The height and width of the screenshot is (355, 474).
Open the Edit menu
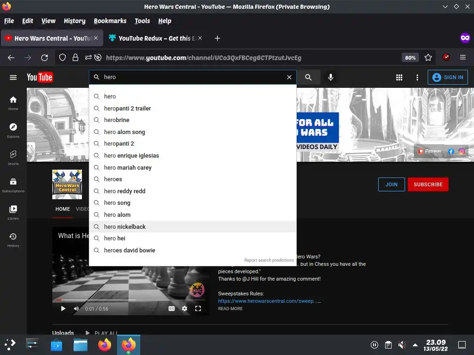coord(27,21)
